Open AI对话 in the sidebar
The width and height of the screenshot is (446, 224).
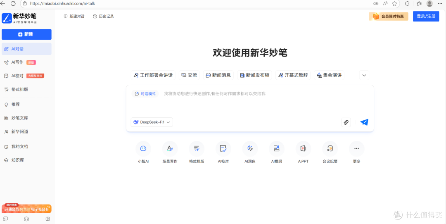26,49
